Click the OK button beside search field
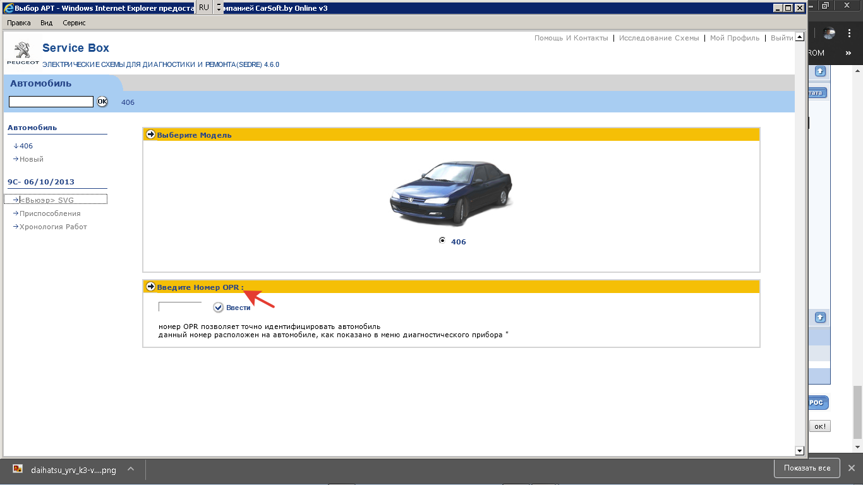Screen dimensions: 863x485 (102, 102)
